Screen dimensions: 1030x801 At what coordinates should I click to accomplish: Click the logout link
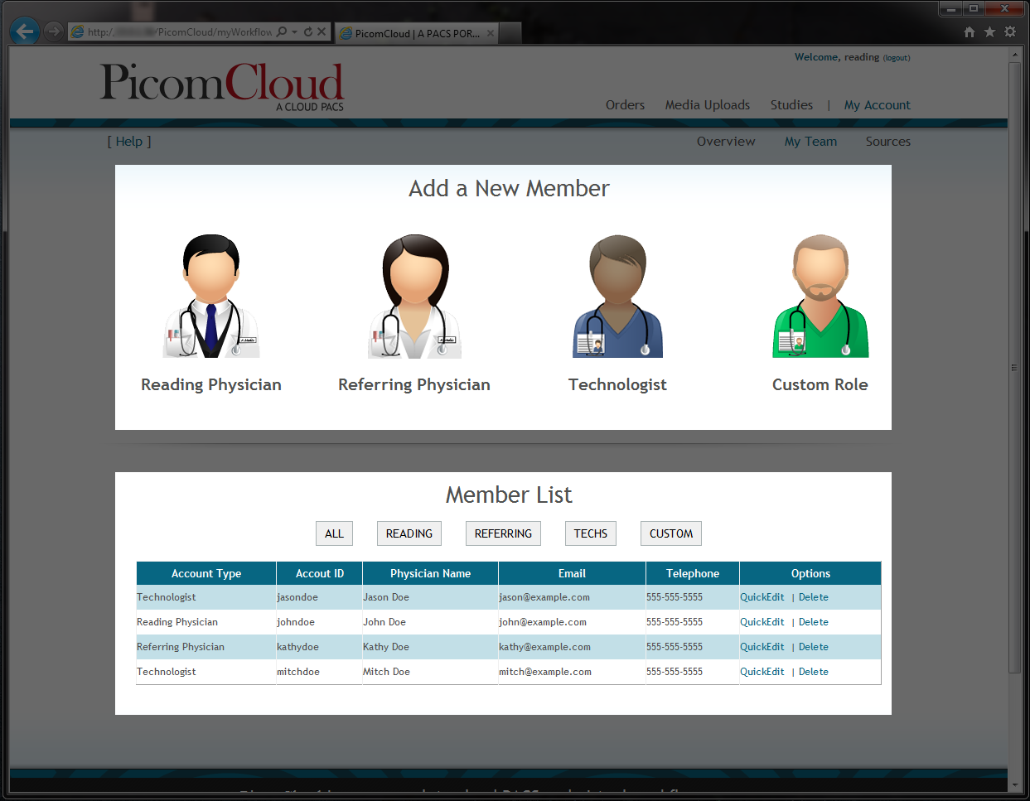pyautogui.click(x=897, y=58)
